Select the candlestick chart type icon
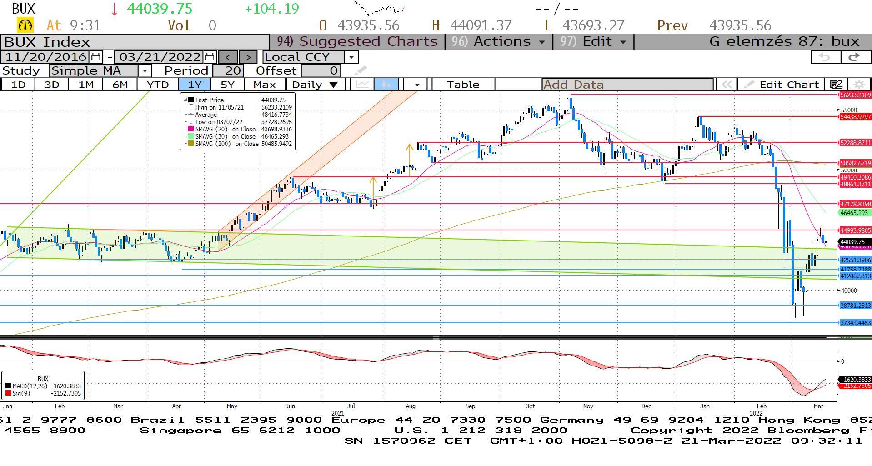 [386, 85]
